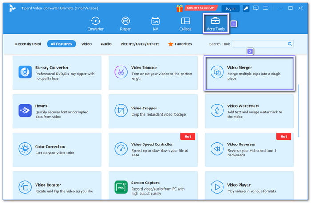Open the Ripper tab icon
Screen dimensions: 311x203
[125, 21]
